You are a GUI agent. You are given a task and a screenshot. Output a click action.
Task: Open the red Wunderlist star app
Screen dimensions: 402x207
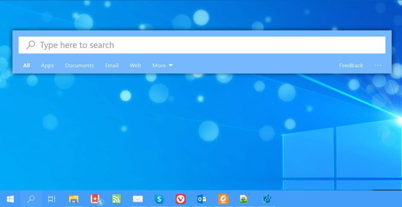point(96,199)
